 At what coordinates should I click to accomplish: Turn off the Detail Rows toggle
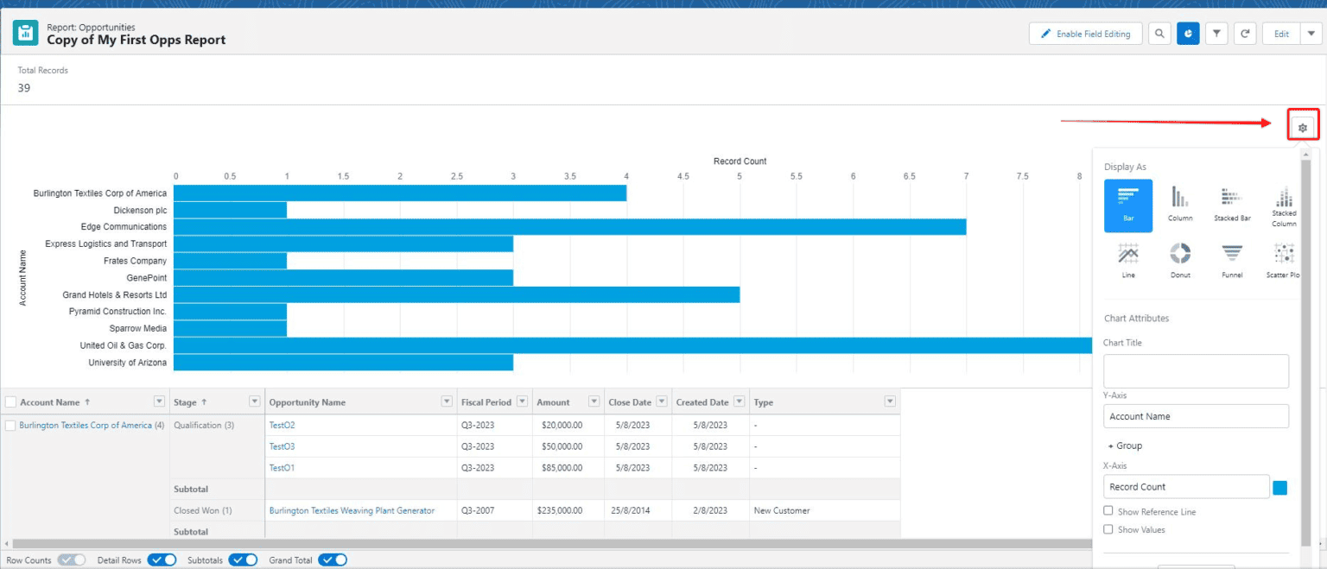(x=162, y=560)
